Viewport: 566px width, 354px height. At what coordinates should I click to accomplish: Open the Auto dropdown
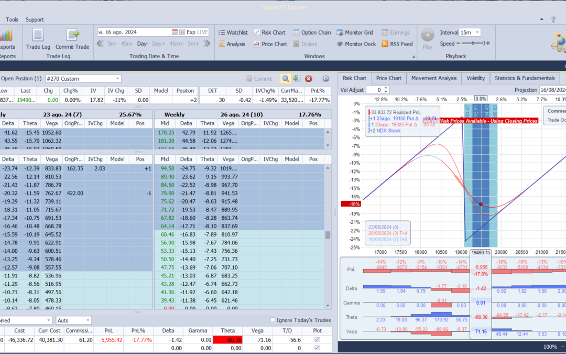tap(88, 320)
